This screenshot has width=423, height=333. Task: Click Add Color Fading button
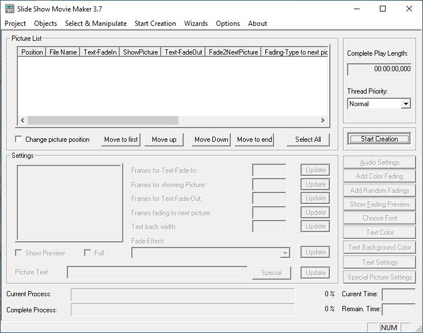[380, 176]
